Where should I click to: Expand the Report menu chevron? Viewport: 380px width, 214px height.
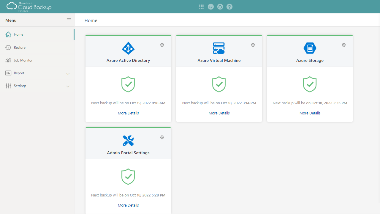pyautogui.click(x=68, y=73)
